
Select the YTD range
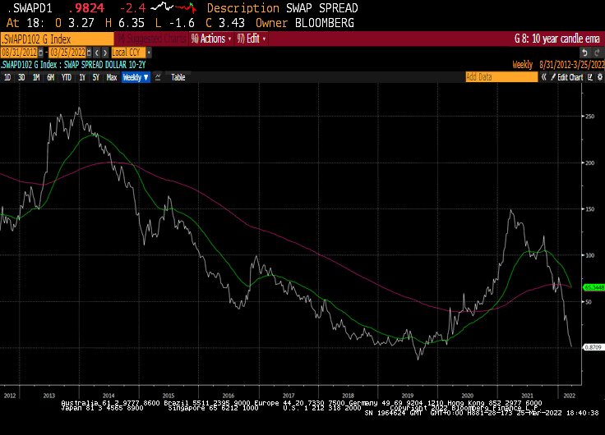click(x=67, y=77)
